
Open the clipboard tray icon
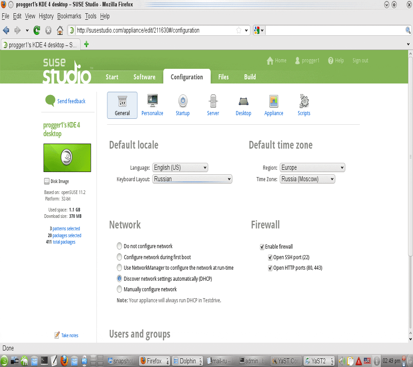click(x=350, y=361)
